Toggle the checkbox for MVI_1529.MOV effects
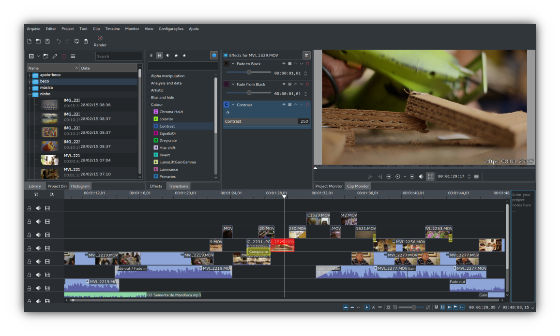 coord(226,56)
